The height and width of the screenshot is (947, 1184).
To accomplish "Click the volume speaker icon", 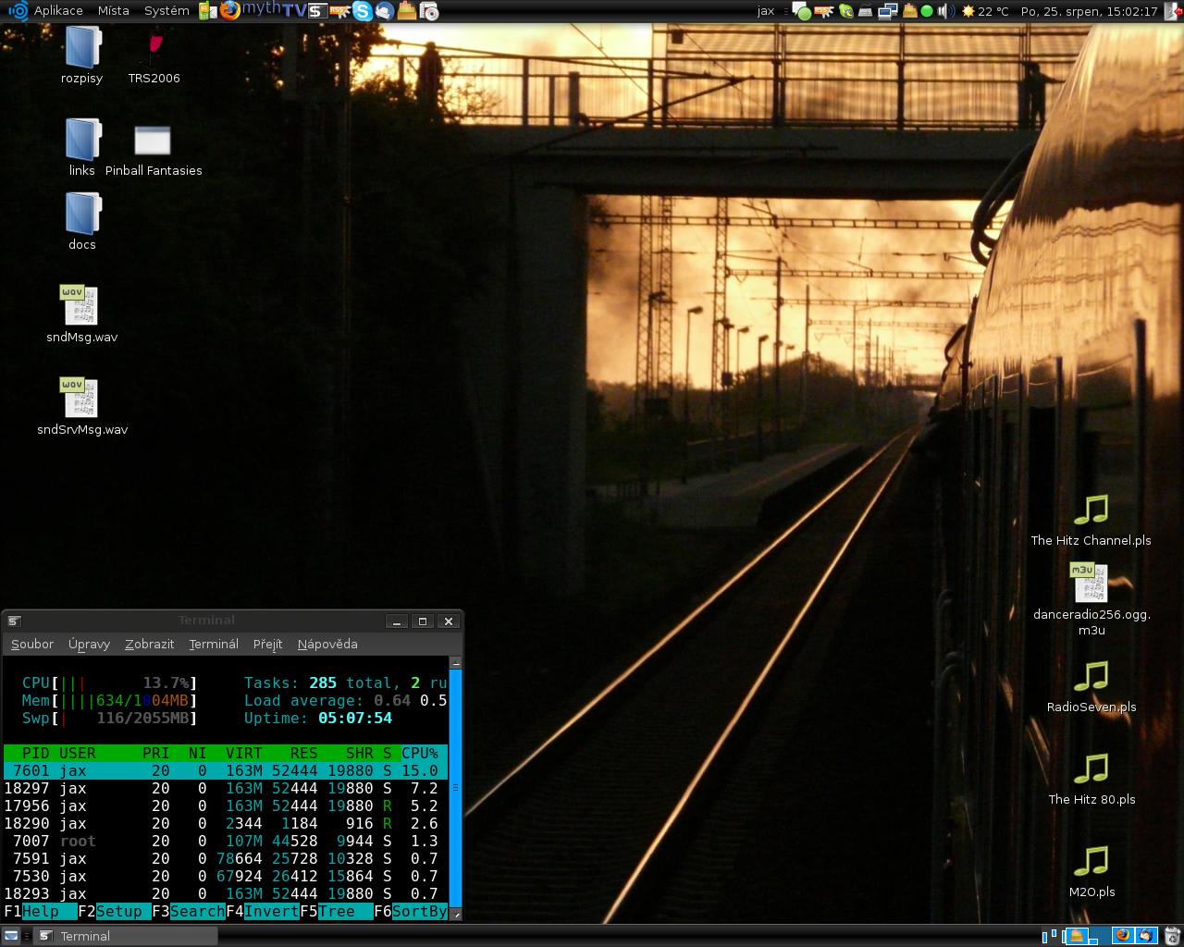I will (x=944, y=11).
